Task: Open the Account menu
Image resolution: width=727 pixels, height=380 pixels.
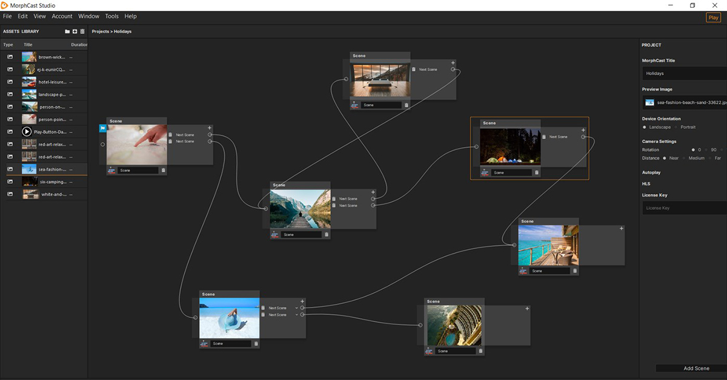Action: (x=62, y=16)
